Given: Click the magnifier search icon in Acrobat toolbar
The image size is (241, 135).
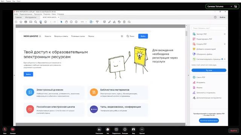Looking at the screenshot, I should 36,22.
